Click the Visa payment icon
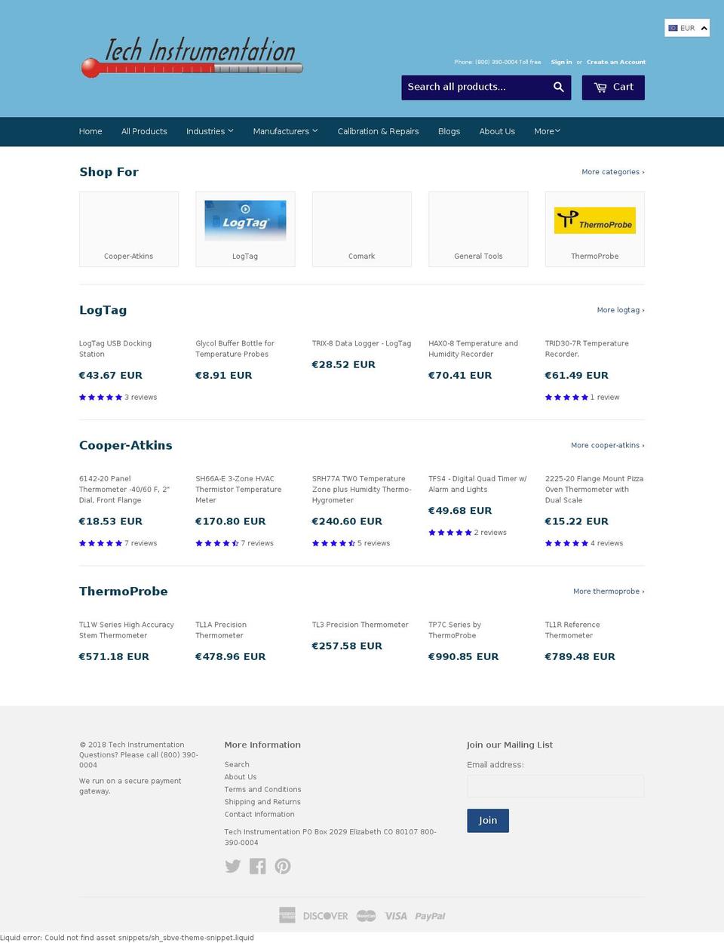This screenshot has width=724, height=943. [x=396, y=916]
